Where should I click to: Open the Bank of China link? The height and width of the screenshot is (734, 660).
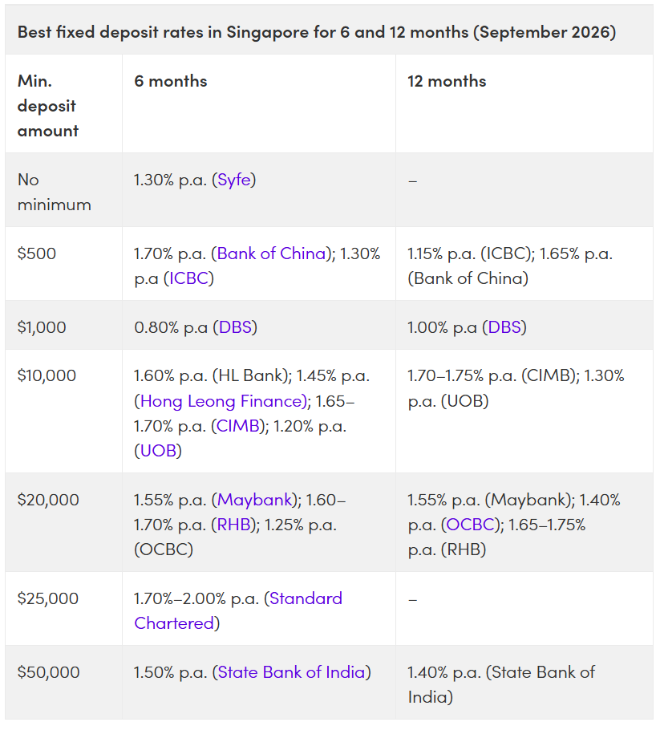[271, 253]
